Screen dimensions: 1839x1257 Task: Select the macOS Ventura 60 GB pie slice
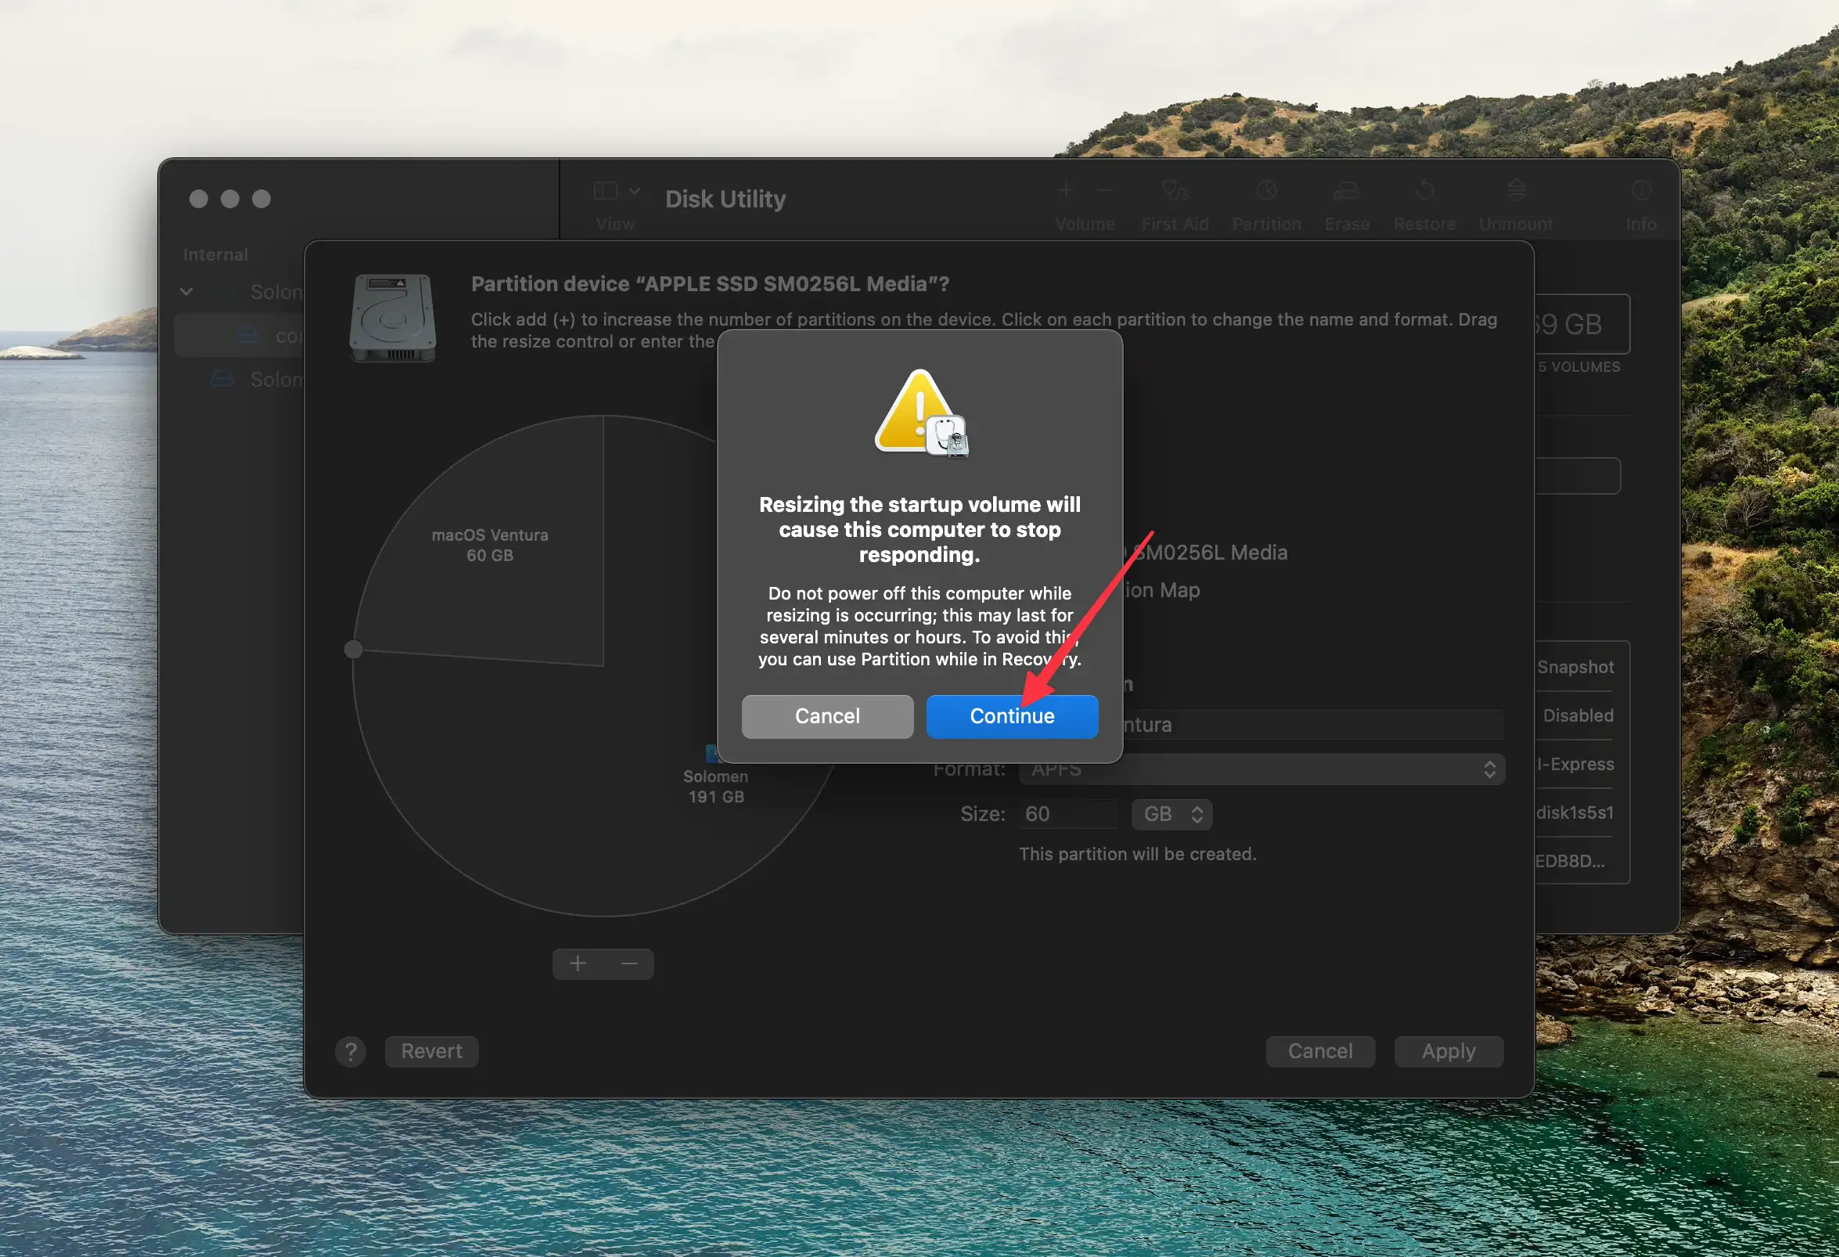tap(490, 546)
